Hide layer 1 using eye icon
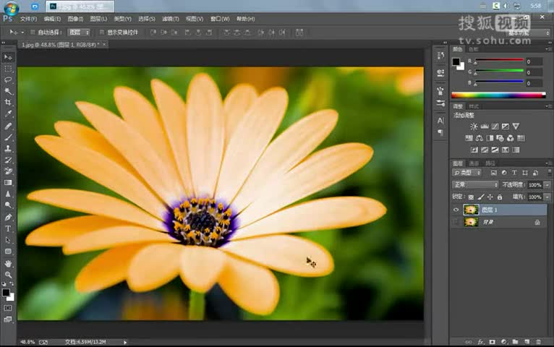The image size is (554, 347). [x=456, y=210]
